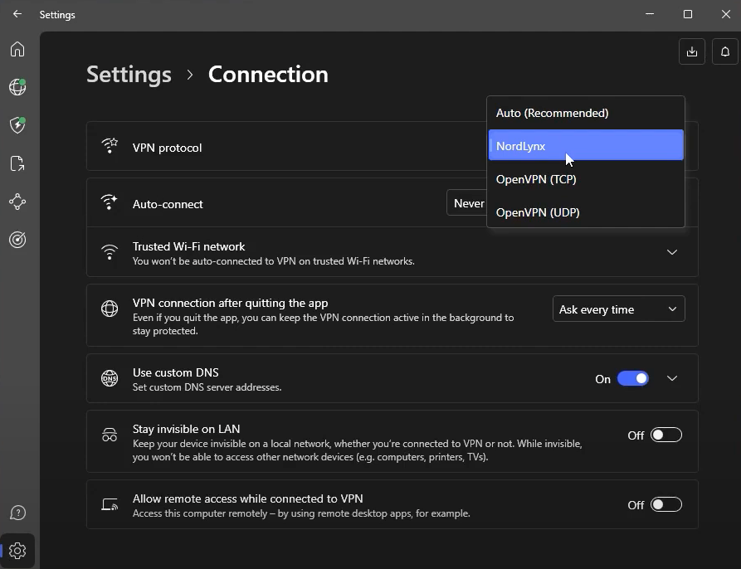Select the NordLynx protocol option
The height and width of the screenshot is (569, 741).
click(586, 145)
